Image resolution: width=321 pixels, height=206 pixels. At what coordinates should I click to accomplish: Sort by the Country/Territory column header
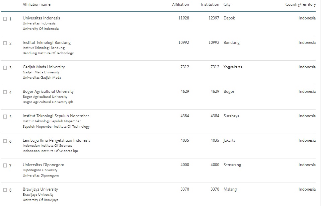coord(300,4)
